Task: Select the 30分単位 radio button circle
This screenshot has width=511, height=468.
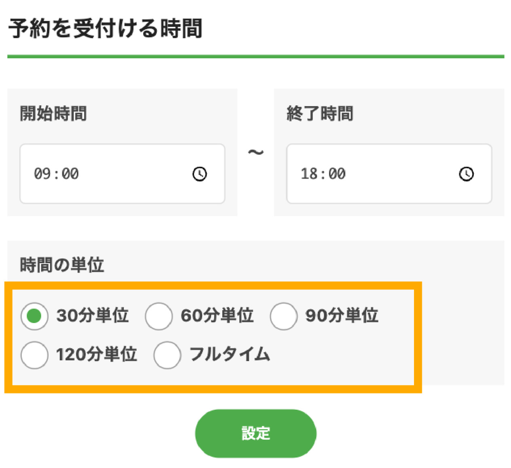Action: tap(34, 316)
